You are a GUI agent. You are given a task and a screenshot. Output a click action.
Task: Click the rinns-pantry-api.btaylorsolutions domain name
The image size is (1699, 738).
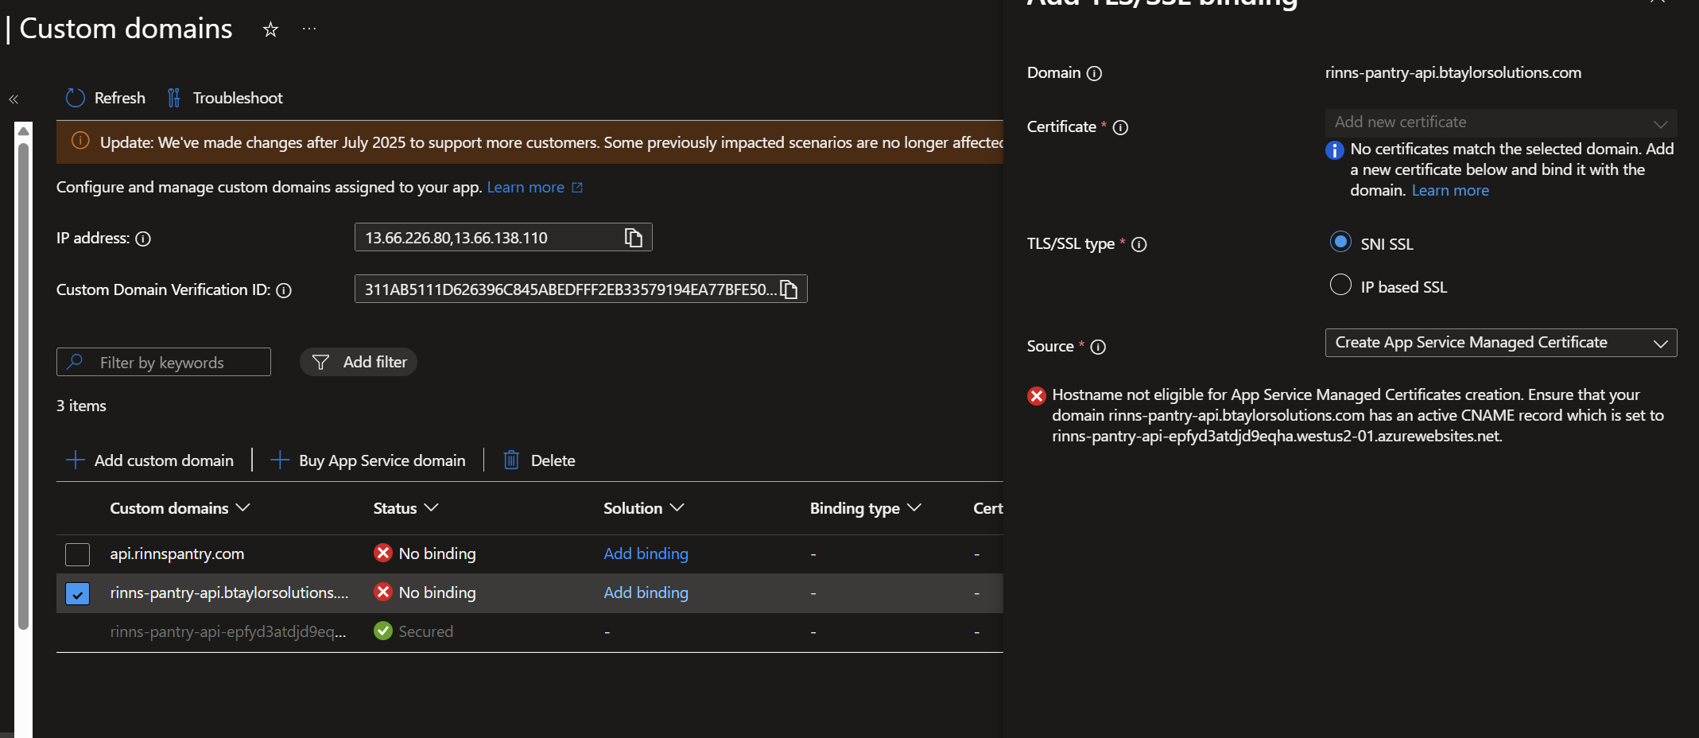coord(229,592)
